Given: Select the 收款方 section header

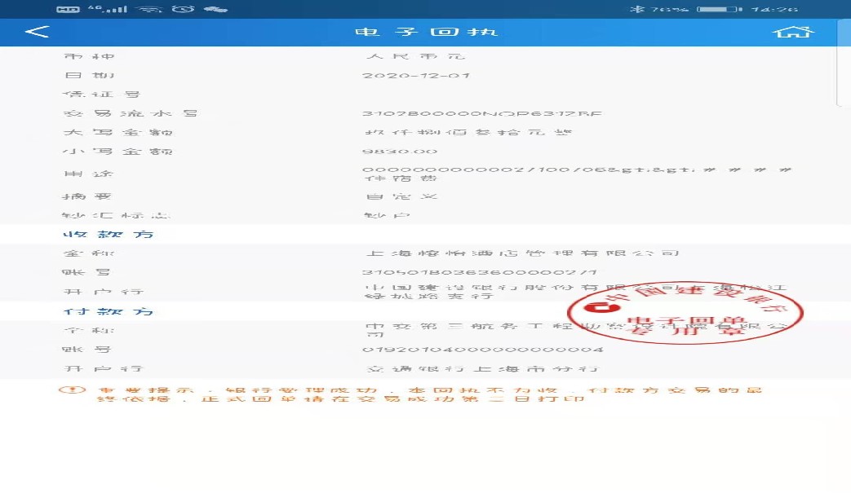Looking at the screenshot, I should pos(109,235).
